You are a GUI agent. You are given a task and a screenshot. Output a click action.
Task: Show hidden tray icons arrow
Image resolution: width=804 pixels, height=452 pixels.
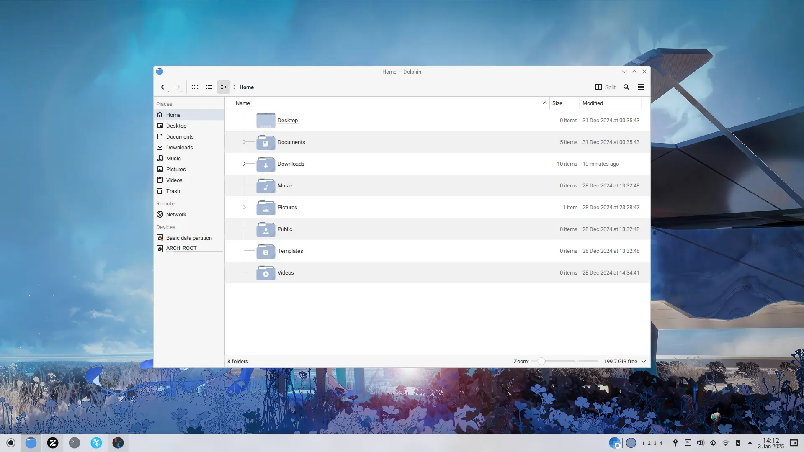750,443
